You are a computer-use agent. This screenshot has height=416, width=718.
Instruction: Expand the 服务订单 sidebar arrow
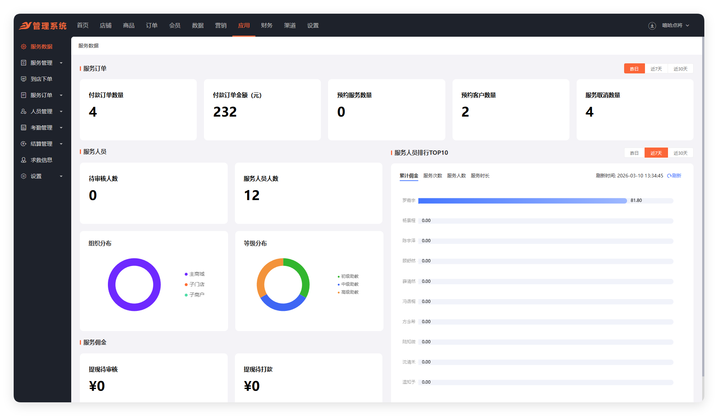click(61, 95)
